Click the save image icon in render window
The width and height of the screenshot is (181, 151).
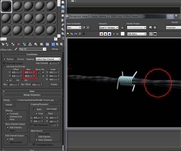click(68, 34)
